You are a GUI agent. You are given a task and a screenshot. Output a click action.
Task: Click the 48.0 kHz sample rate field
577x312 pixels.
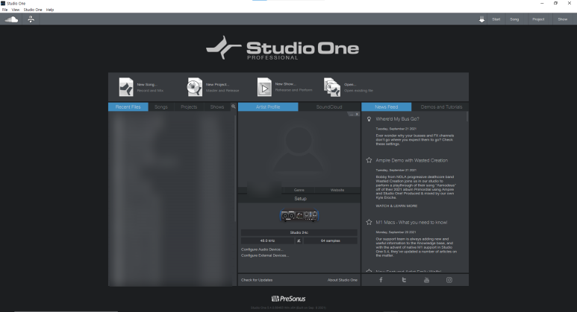coord(267,241)
